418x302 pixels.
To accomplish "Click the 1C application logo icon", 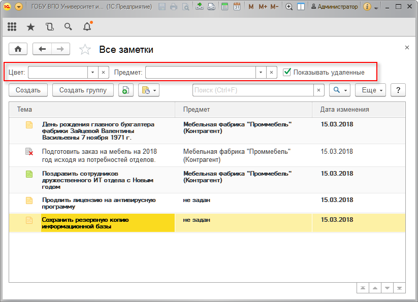I will [x=7, y=7].
